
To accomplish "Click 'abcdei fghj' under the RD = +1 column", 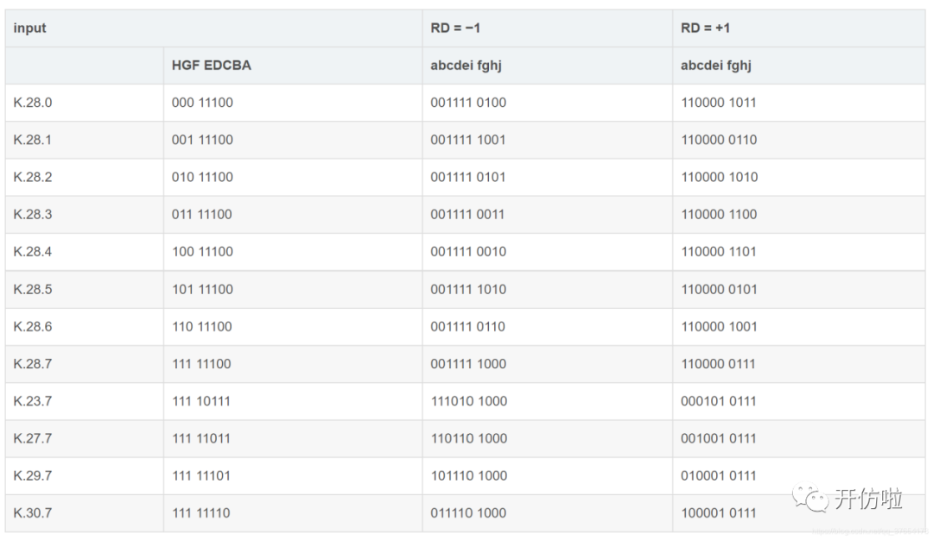I will (716, 66).
